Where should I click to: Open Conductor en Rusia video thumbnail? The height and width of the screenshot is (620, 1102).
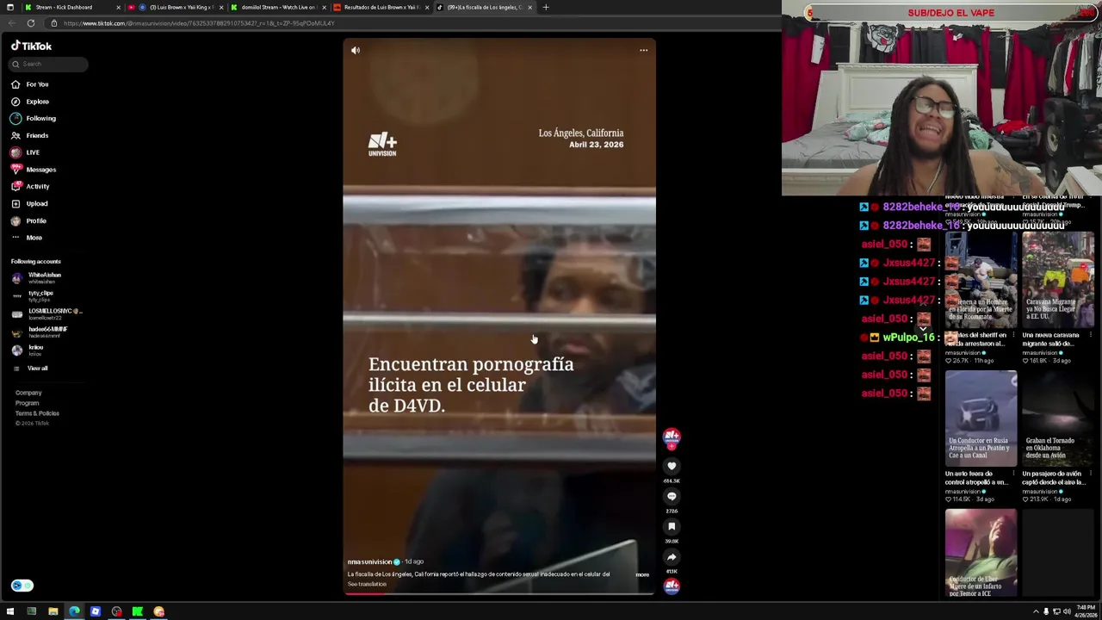[981, 418]
